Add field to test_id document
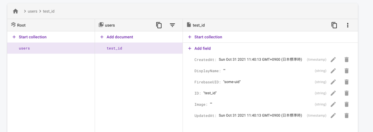373x132 pixels. [x=202, y=48]
